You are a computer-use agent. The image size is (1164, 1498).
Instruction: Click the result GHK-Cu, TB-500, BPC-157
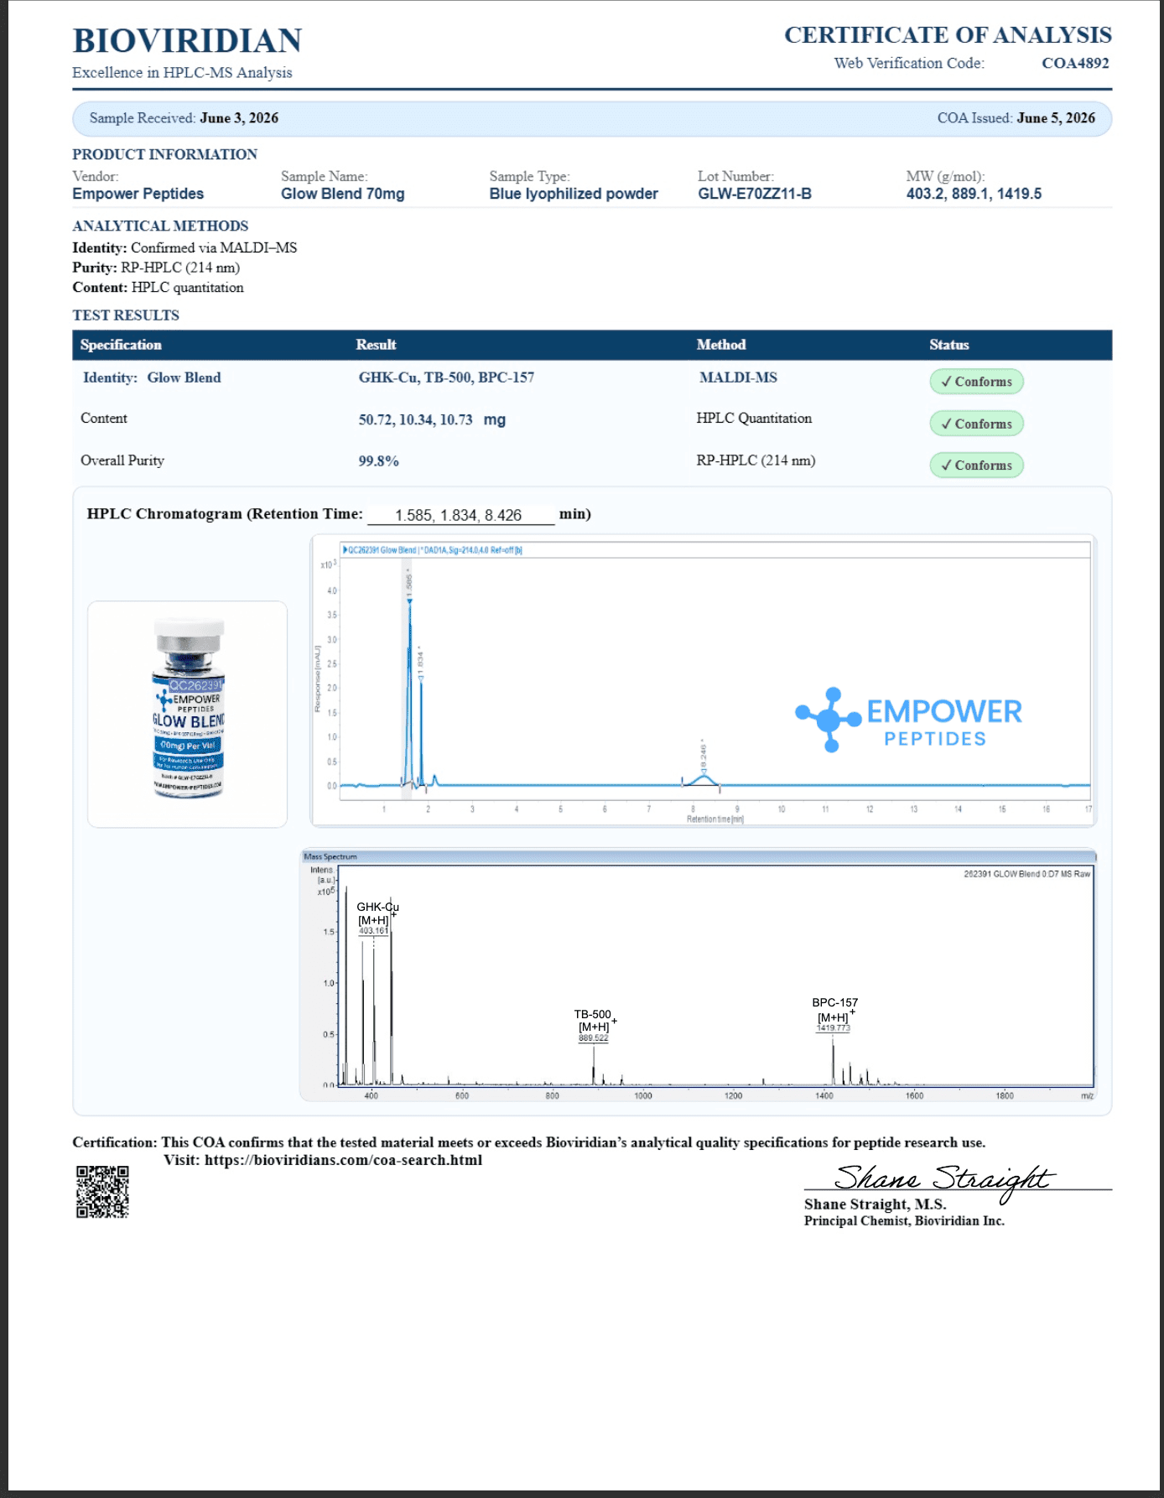(x=446, y=377)
